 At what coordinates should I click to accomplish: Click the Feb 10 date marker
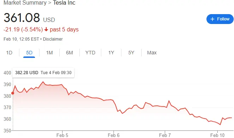pos(217,135)
